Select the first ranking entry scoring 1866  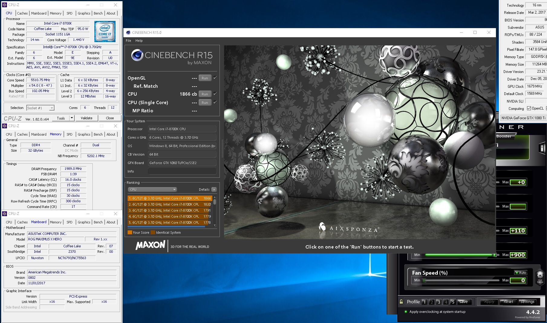pos(170,198)
